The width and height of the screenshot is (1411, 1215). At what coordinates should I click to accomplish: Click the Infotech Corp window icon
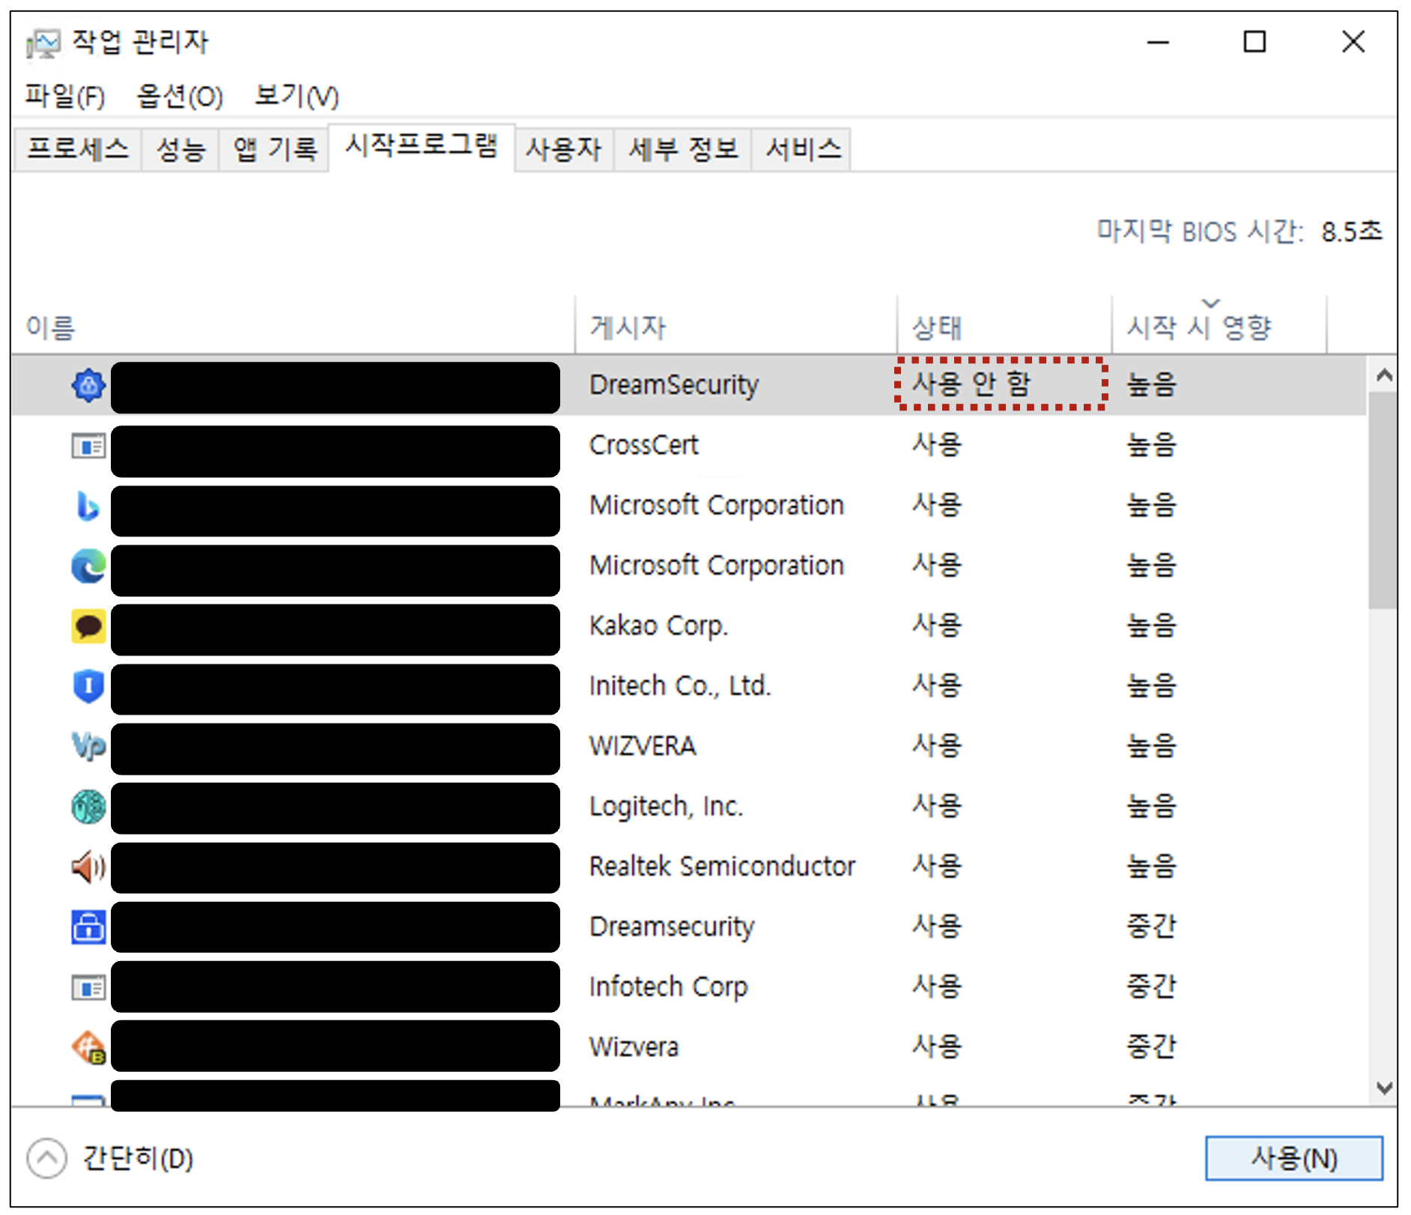[88, 987]
